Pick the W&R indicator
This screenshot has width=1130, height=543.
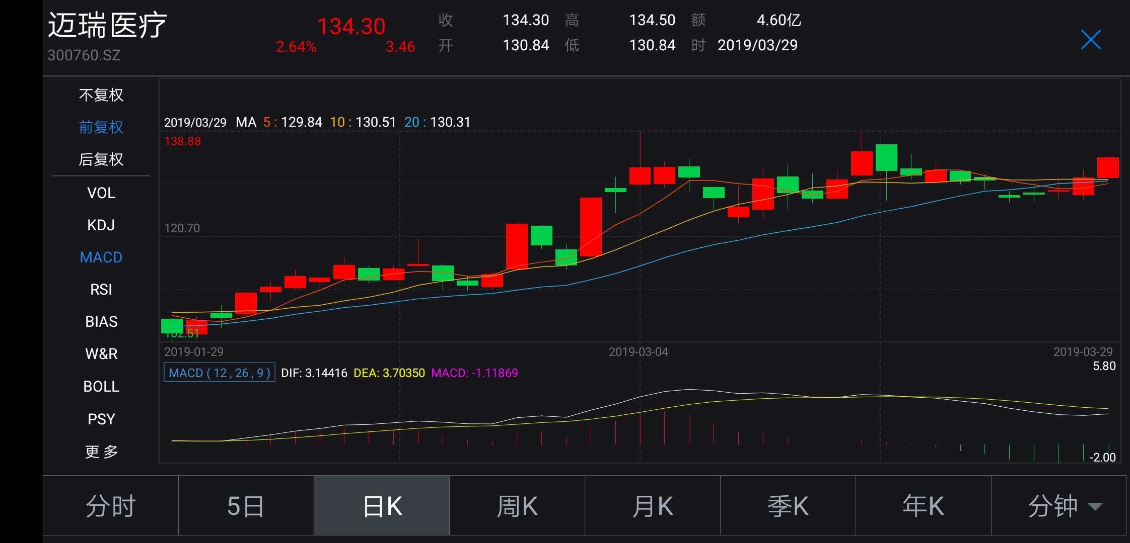tap(101, 353)
